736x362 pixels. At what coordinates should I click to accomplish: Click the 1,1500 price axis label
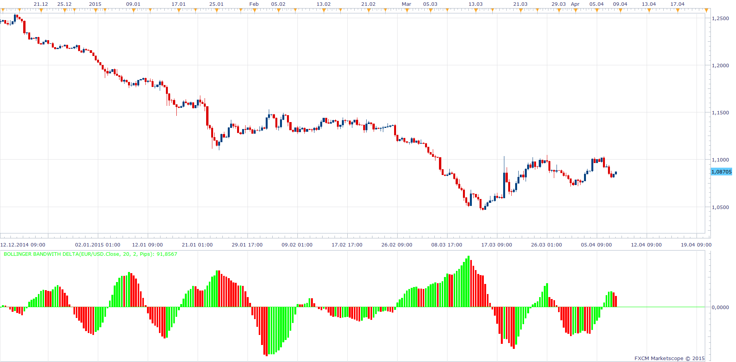721,112
